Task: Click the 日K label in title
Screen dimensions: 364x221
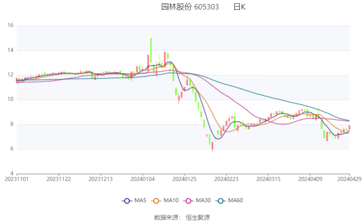Action: pos(239,7)
